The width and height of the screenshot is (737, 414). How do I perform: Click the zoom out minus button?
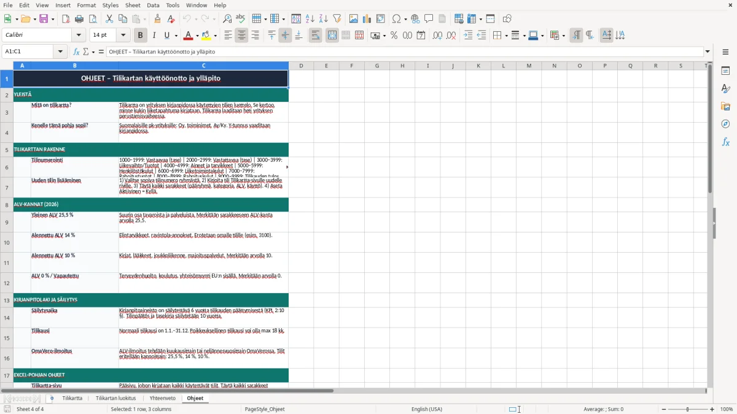pyautogui.click(x=664, y=409)
